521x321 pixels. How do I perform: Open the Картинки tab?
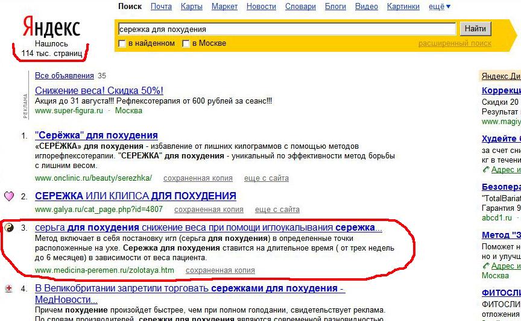point(403,6)
